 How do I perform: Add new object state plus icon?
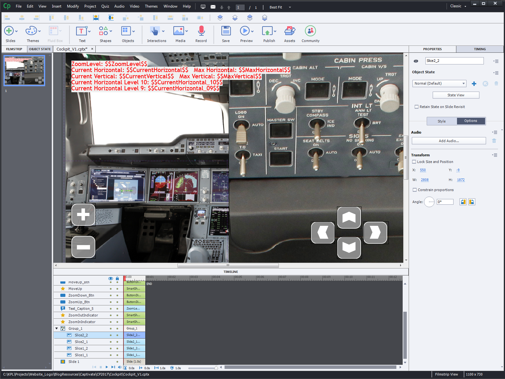[x=474, y=84]
